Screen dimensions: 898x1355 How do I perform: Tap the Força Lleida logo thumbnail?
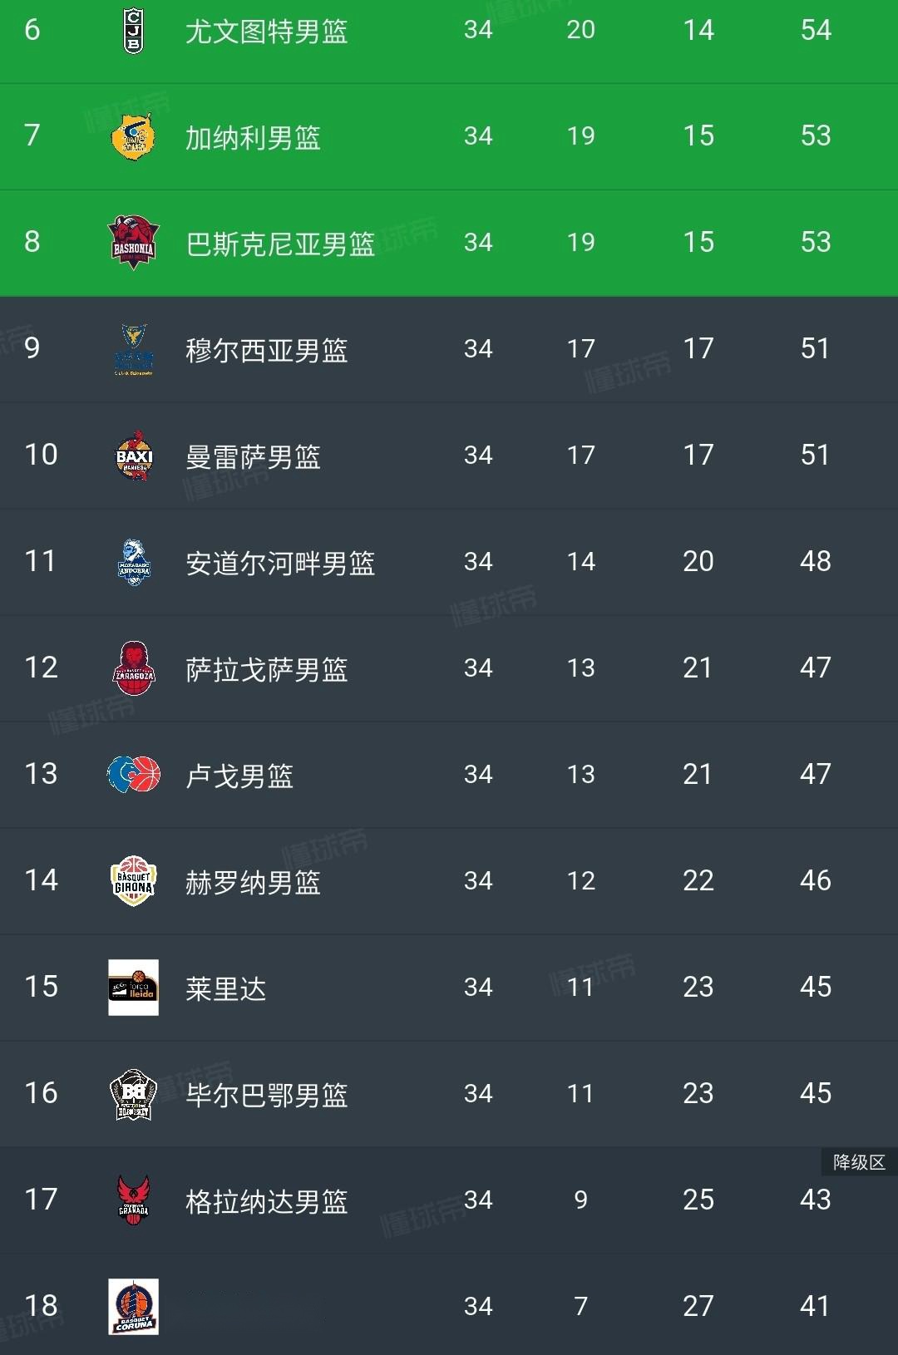click(x=133, y=988)
